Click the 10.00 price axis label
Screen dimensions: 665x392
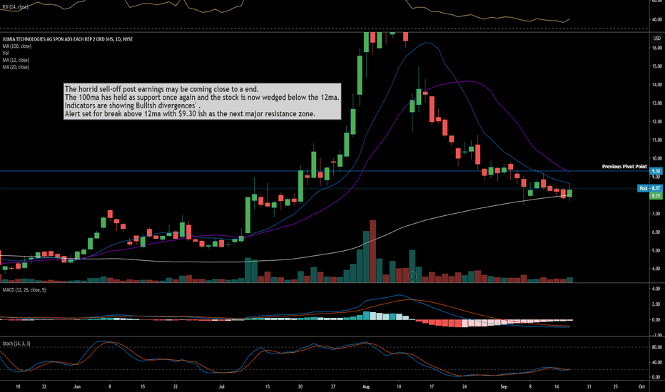click(657, 158)
